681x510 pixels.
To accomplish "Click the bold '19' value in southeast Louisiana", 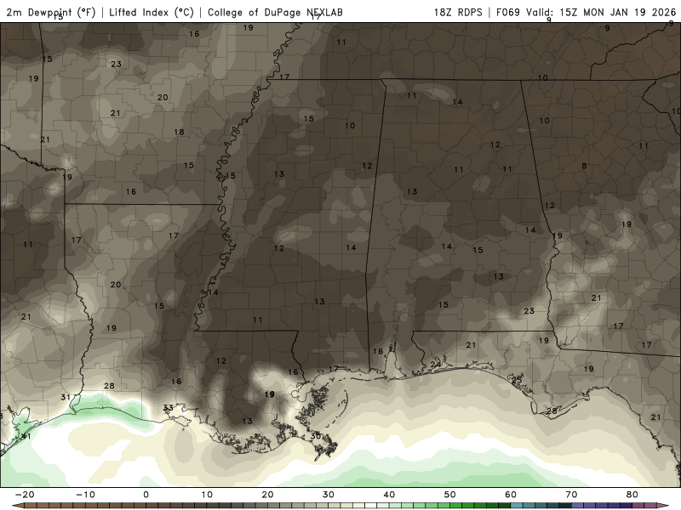I will pos(269,394).
